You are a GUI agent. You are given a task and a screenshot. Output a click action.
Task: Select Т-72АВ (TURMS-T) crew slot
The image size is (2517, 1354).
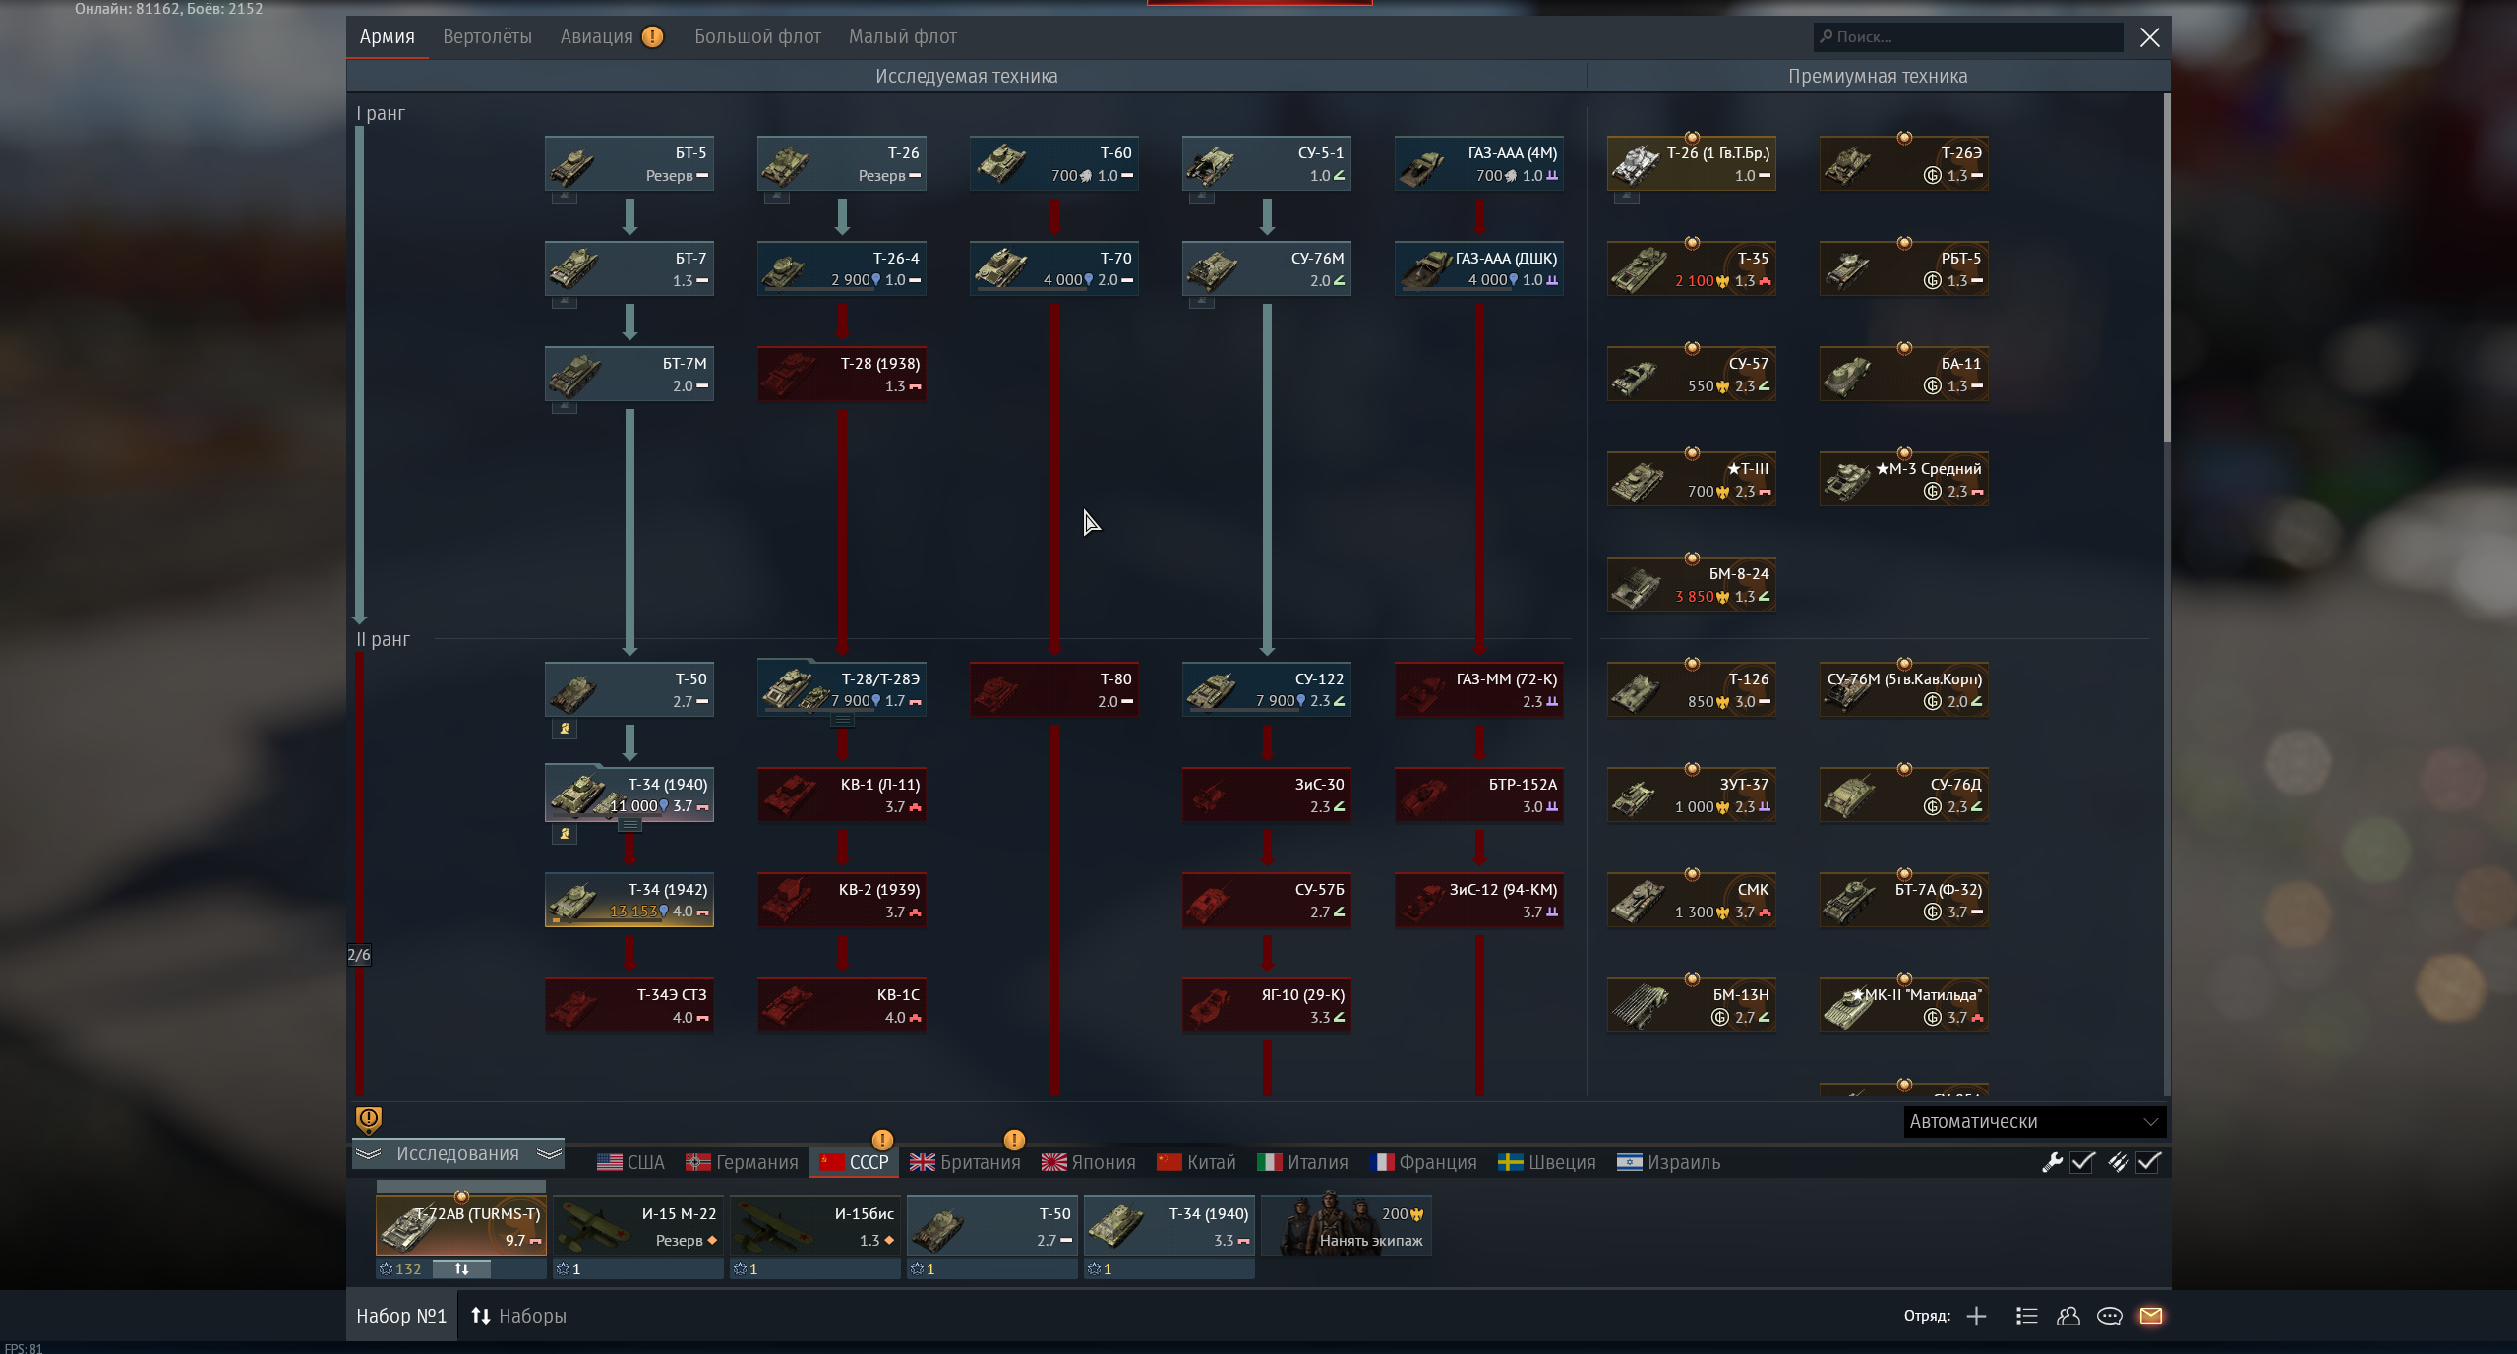(461, 1226)
